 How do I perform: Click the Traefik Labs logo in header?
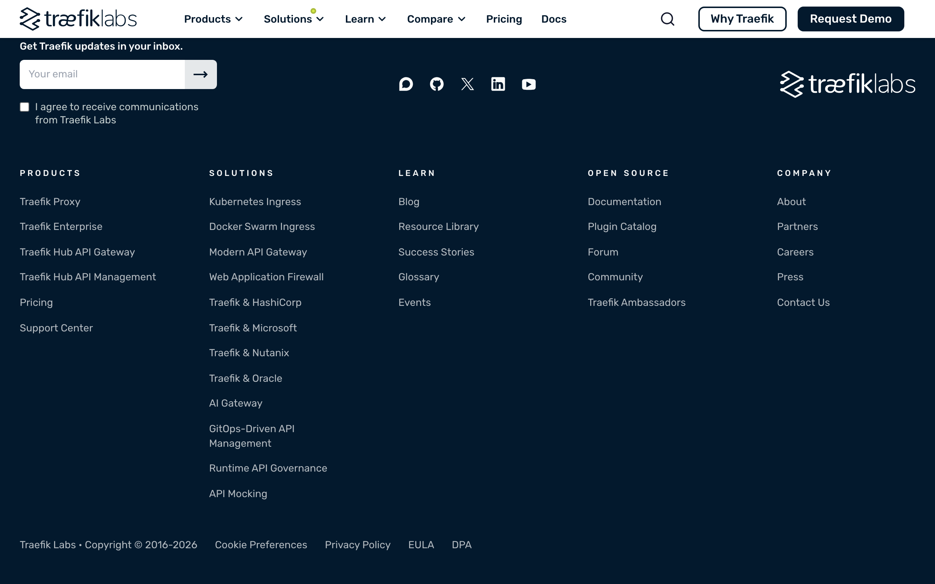[78, 19]
